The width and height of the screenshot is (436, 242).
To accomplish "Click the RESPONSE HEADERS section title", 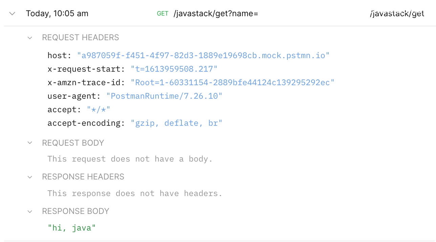I will pyautogui.click(x=83, y=177).
